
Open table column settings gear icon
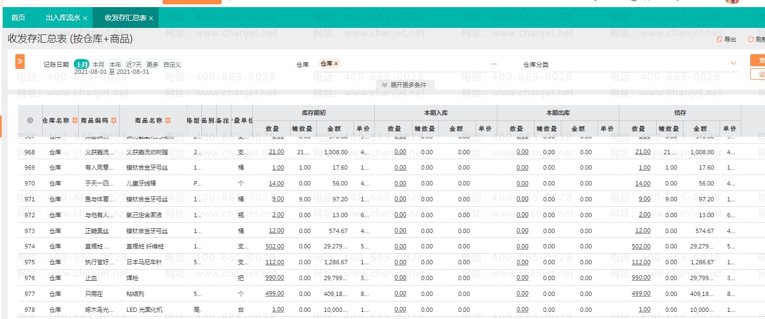pos(30,120)
